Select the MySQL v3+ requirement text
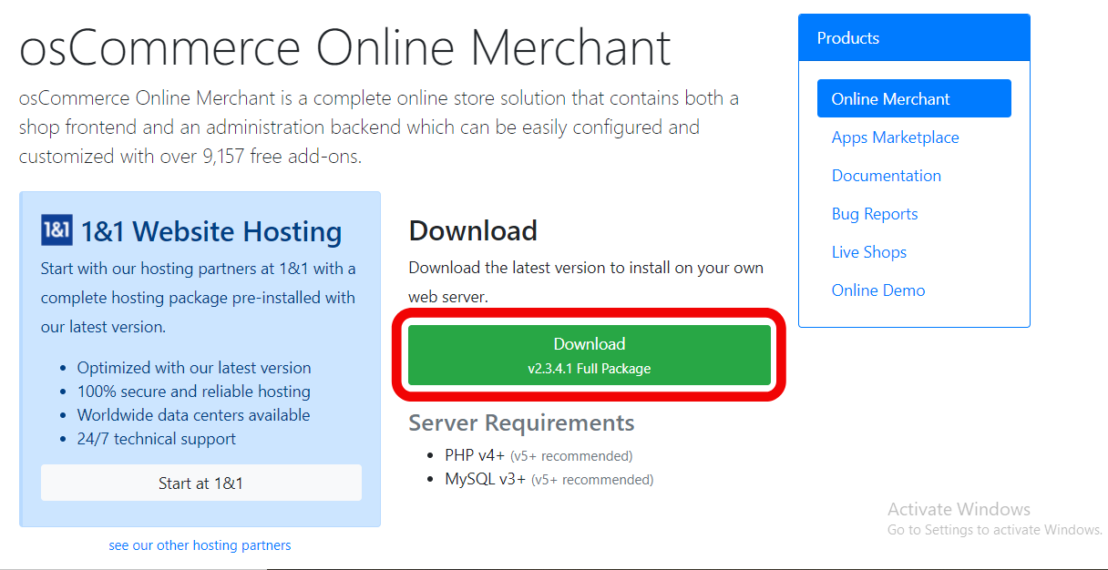This screenshot has height=570, width=1108. click(483, 479)
